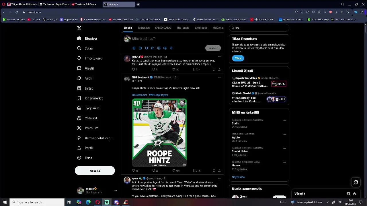Image resolution: width=367 pixels, height=206 pixels.
Task: Open Etusivu home in sidebar
Action: click(87, 38)
